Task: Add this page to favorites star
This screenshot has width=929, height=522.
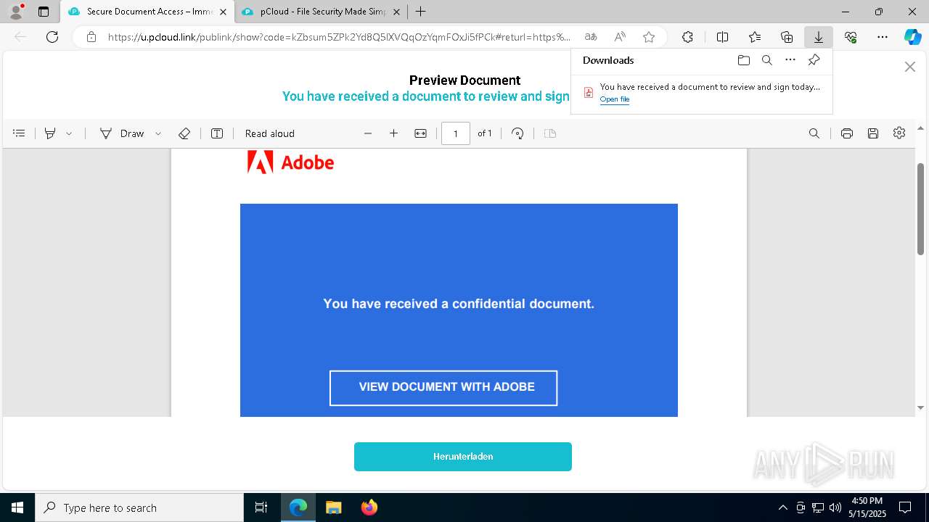Action: pyautogui.click(x=649, y=37)
